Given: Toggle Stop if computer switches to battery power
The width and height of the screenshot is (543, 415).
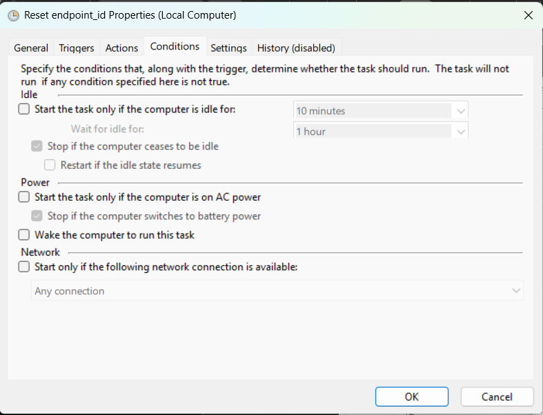Looking at the screenshot, I should [37, 216].
